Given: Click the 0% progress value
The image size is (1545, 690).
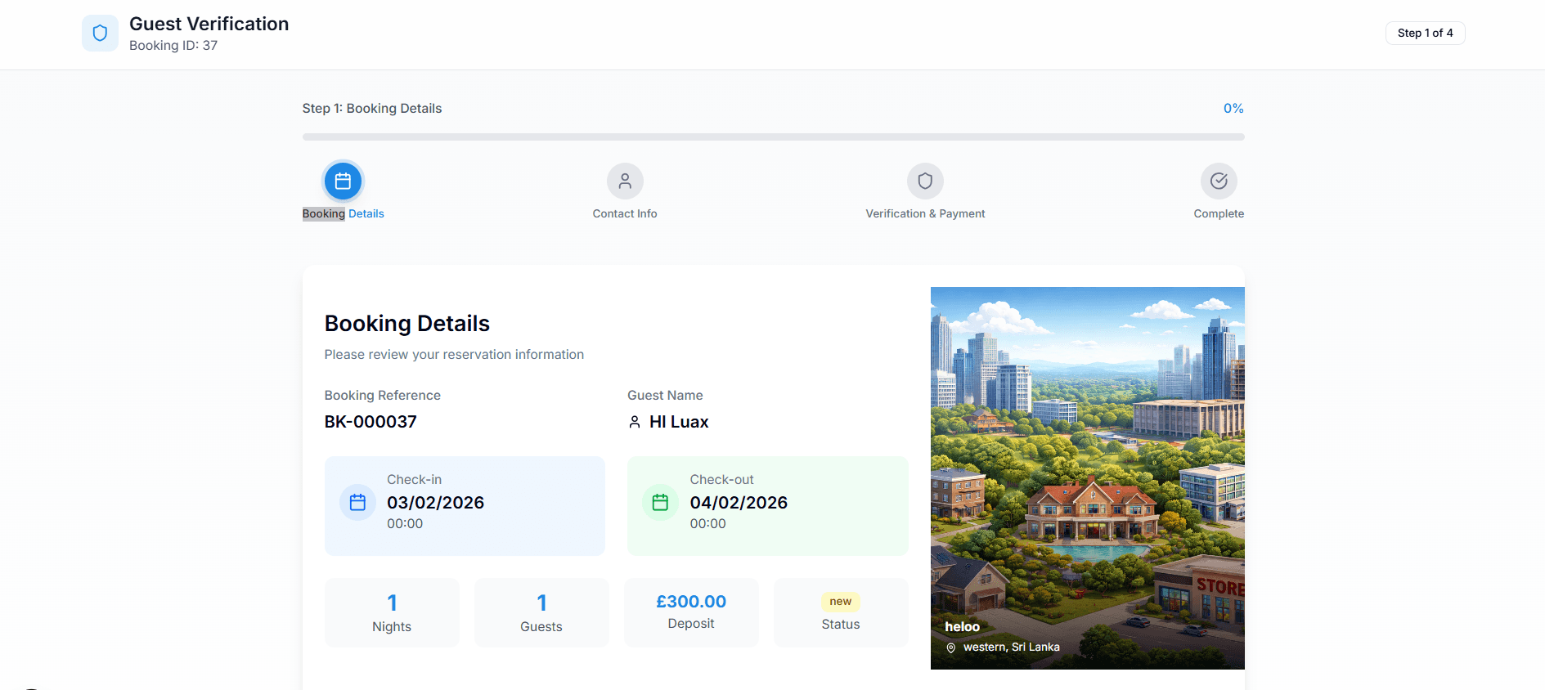Looking at the screenshot, I should tap(1233, 108).
